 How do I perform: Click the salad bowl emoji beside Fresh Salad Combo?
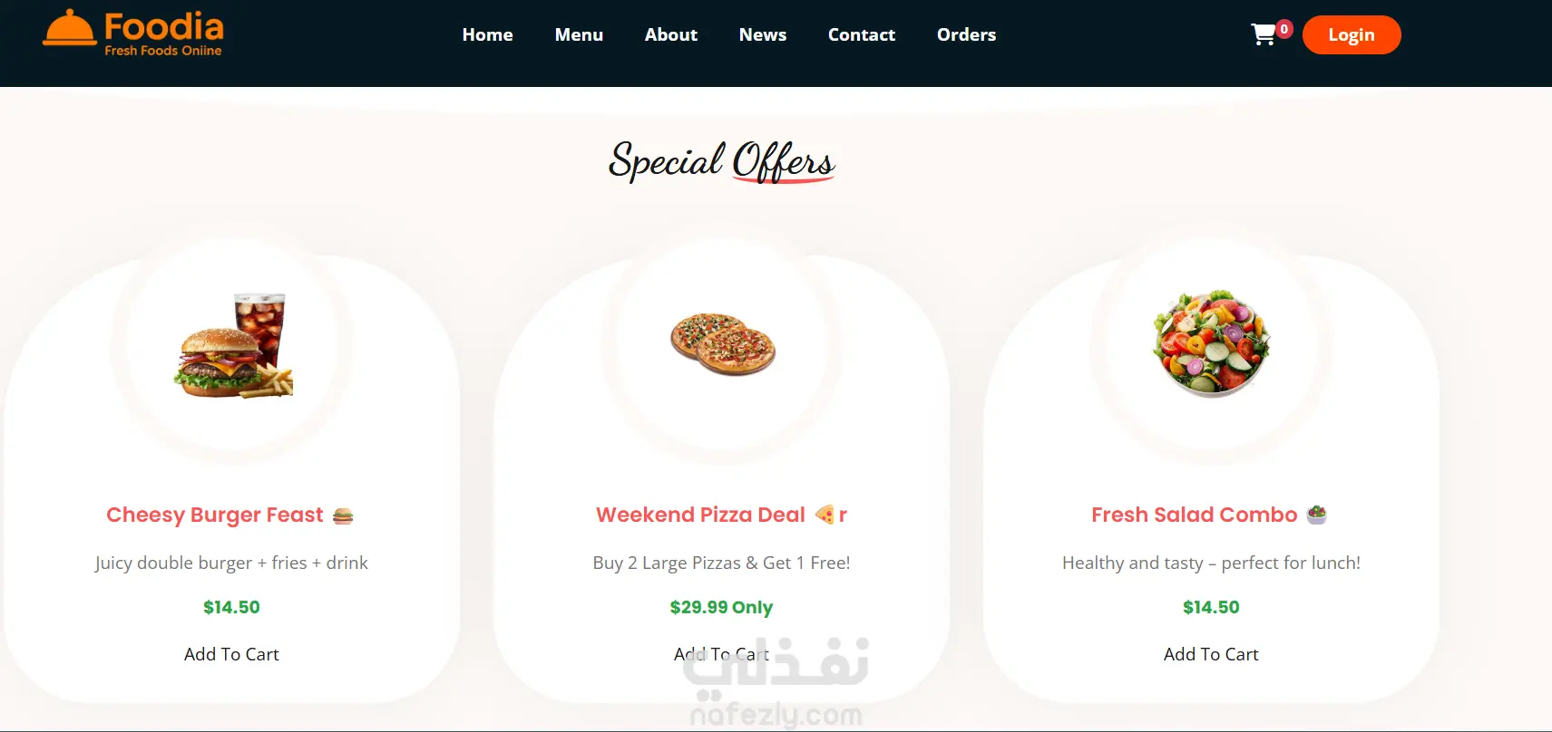pyautogui.click(x=1316, y=515)
